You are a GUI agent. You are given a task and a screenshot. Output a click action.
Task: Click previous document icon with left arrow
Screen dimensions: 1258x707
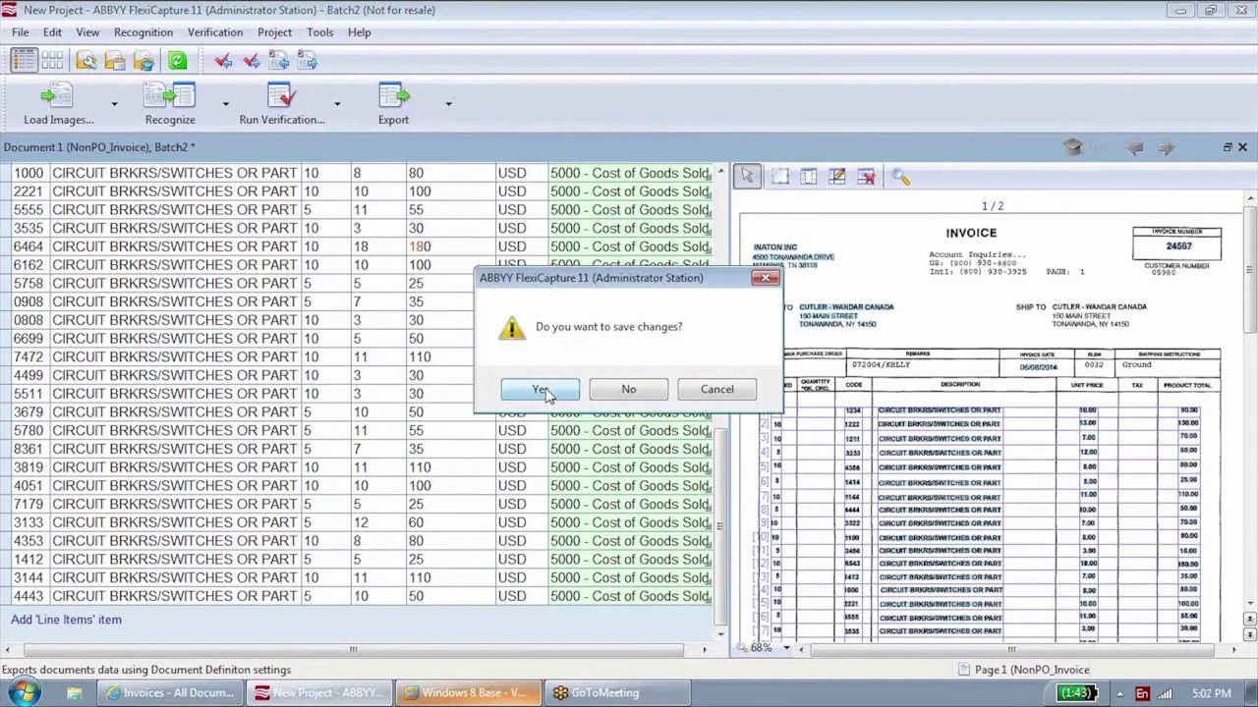coord(279,61)
